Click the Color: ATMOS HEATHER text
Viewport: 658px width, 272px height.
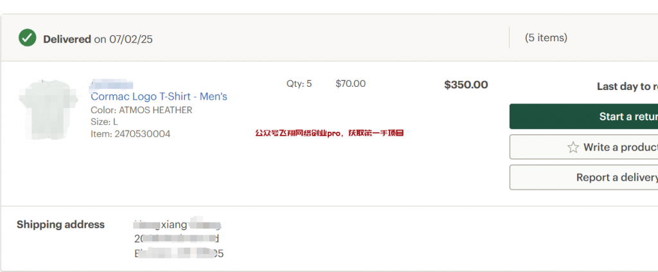coord(141,110)
